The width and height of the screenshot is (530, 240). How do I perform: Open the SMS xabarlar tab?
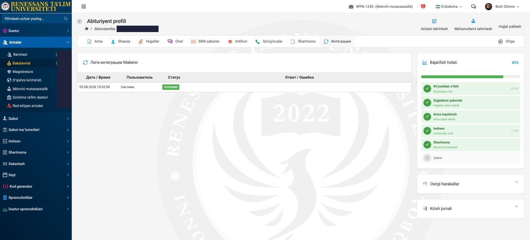(205, 42)
